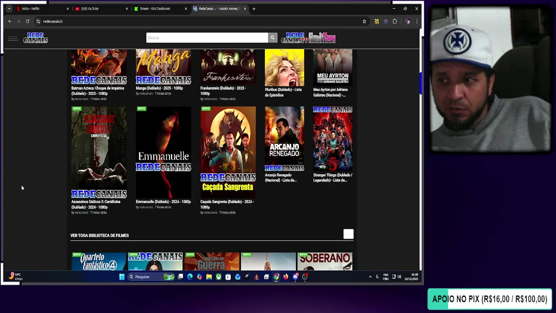Reload the redecanais page
Viewport: 556px width, 313px height.
pyautogui.click(x=27, y=21)
